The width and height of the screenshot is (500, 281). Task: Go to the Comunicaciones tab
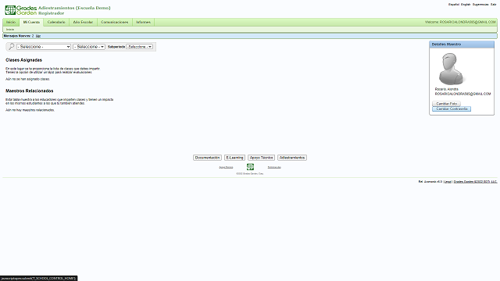pyautogui.click(x=115, y=23)
